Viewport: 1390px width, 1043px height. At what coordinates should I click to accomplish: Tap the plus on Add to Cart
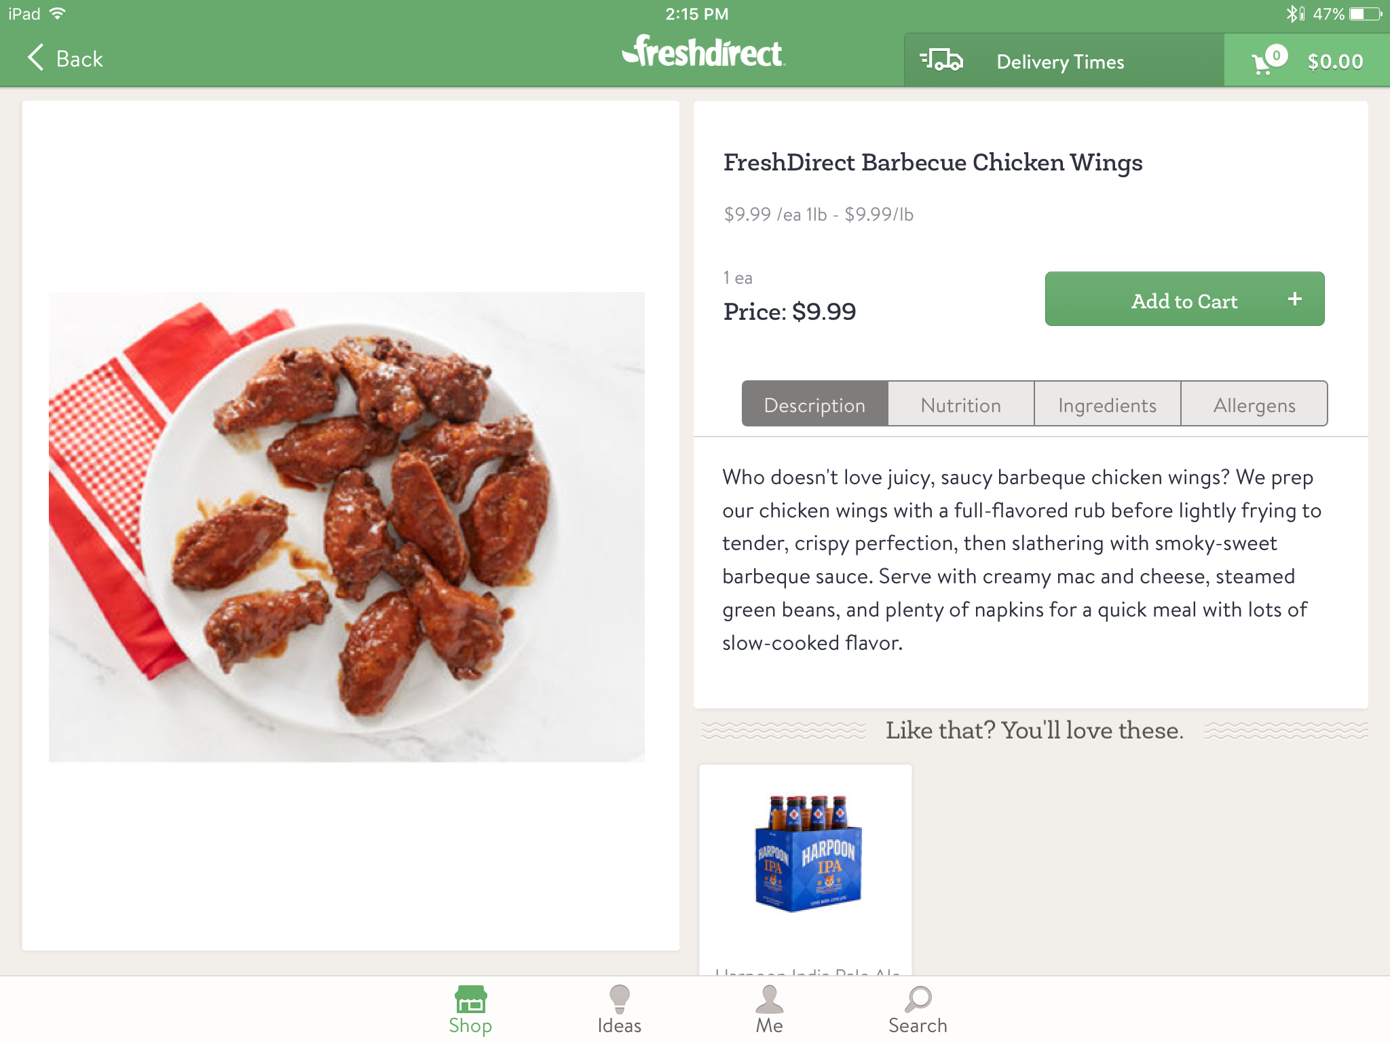(1294, 299)
